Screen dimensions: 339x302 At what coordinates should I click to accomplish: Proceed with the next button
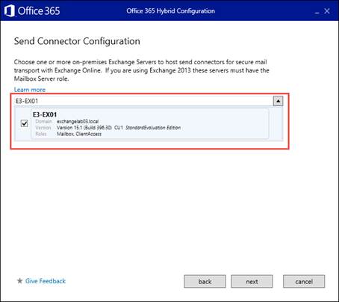(x=252, y=282)
